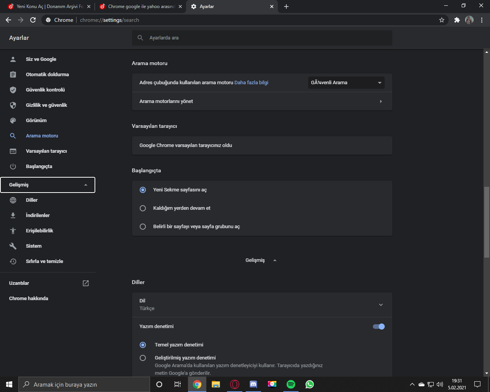The image size is (490, 392).
Task: Open Discord from the taskbar
Action: [x=253, y=384]
